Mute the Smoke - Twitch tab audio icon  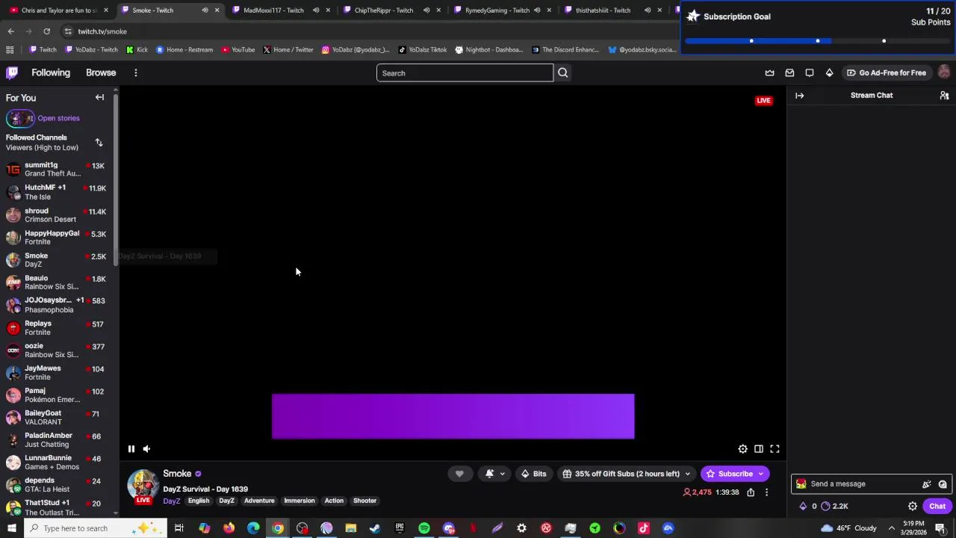tap(205, 10)
